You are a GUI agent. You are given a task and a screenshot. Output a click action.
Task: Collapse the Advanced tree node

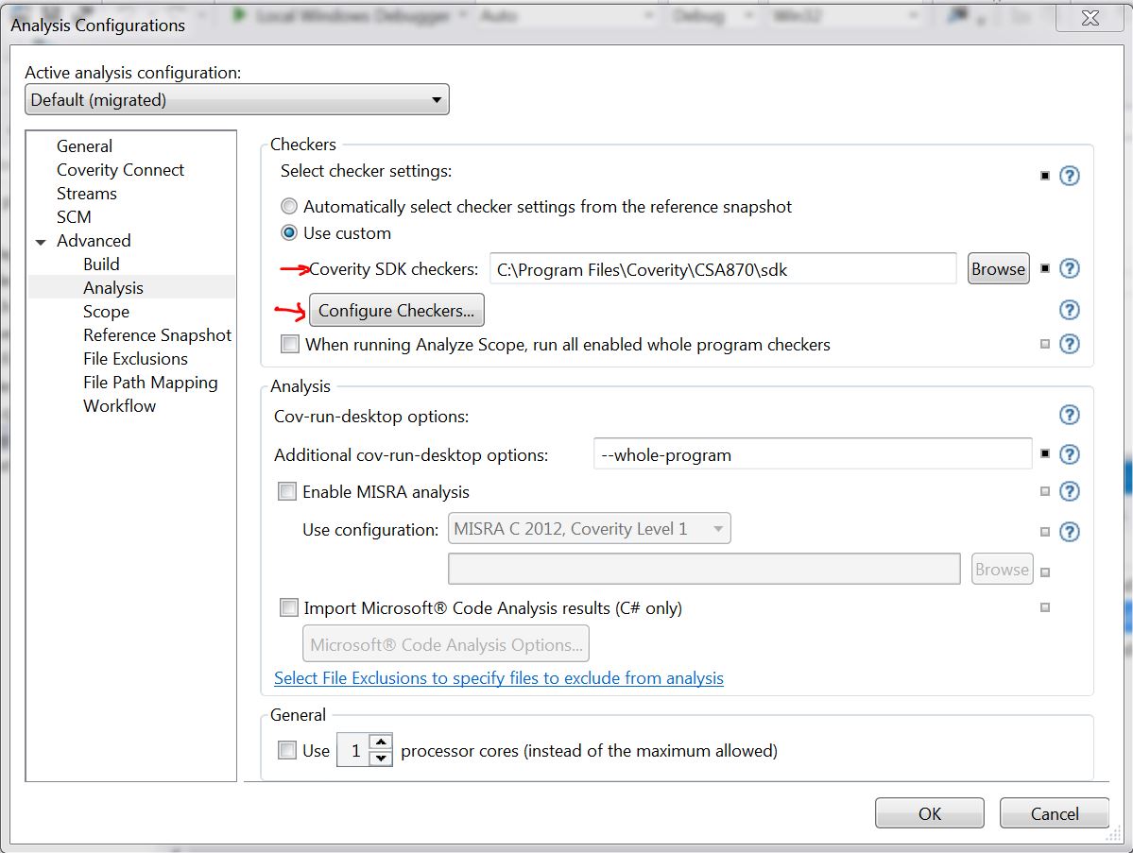[41, 241]
